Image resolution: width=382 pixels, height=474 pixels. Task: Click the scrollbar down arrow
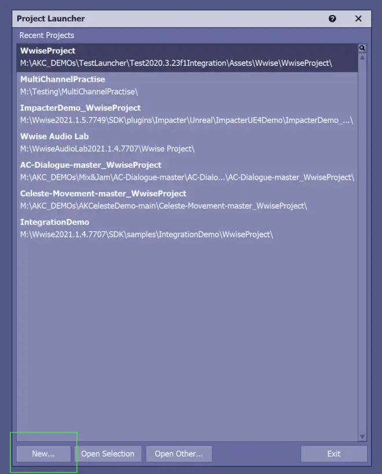point(362,436)
